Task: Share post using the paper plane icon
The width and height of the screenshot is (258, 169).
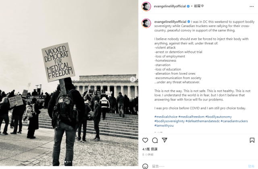Action: point(164,140)
